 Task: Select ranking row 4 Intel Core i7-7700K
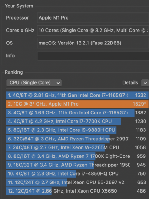click(77, 122)
